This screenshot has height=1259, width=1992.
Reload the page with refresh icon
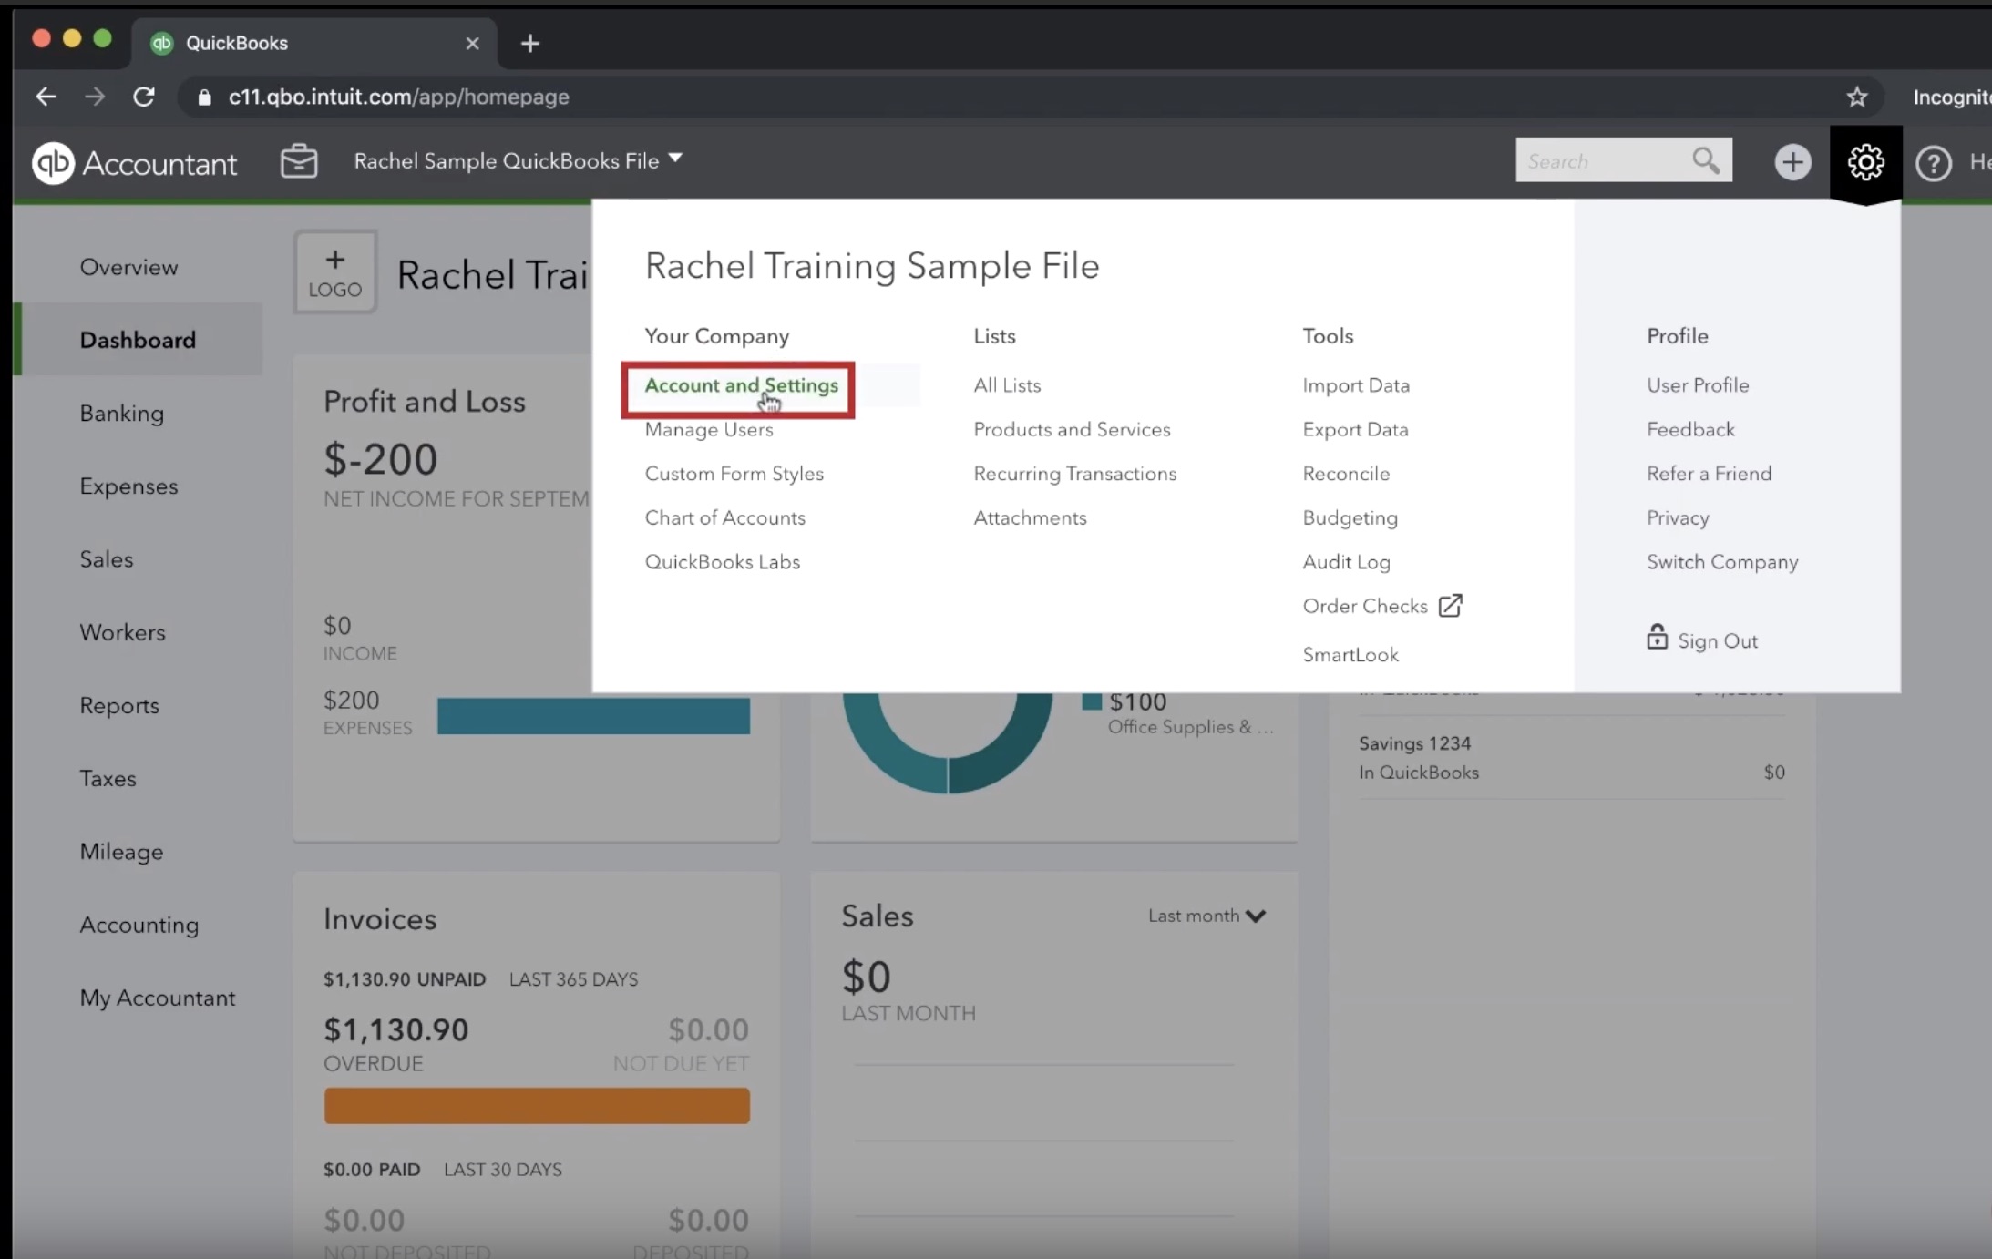144,97
